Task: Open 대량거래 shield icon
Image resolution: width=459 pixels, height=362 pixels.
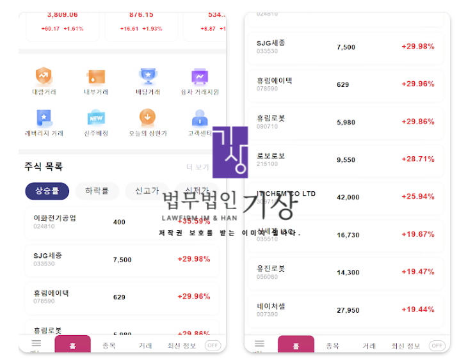Action: 44,75
